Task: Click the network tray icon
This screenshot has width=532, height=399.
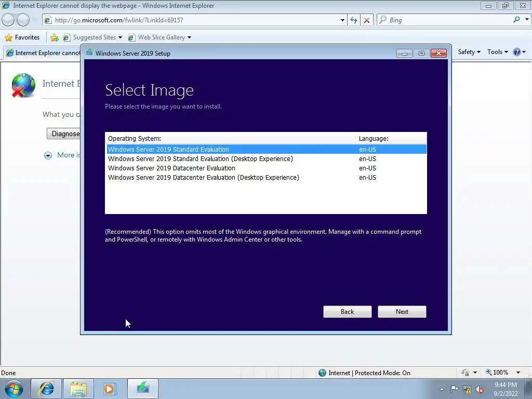Action: pyautogui.click(x=467, y=389)
